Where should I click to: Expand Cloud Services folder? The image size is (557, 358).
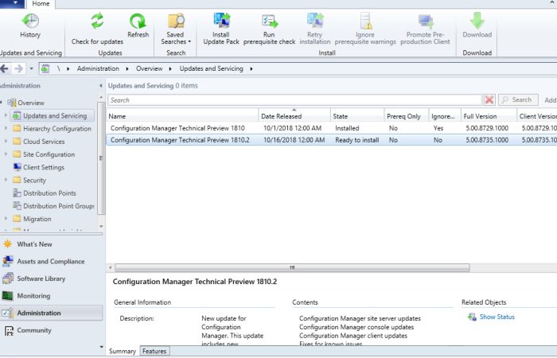point(6,142)
